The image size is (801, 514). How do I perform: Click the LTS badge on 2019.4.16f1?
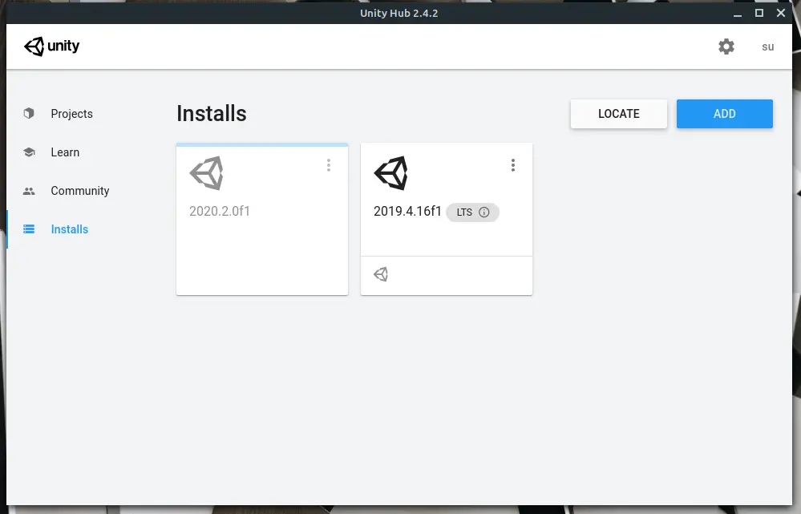[x=472, y=212]
